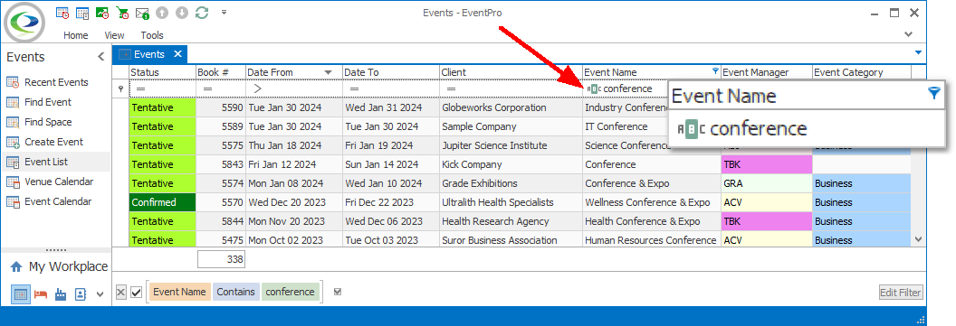This screenshot has height=326, width=956.
Task: Open the Home ribbon tab
Action: (76, 35)
